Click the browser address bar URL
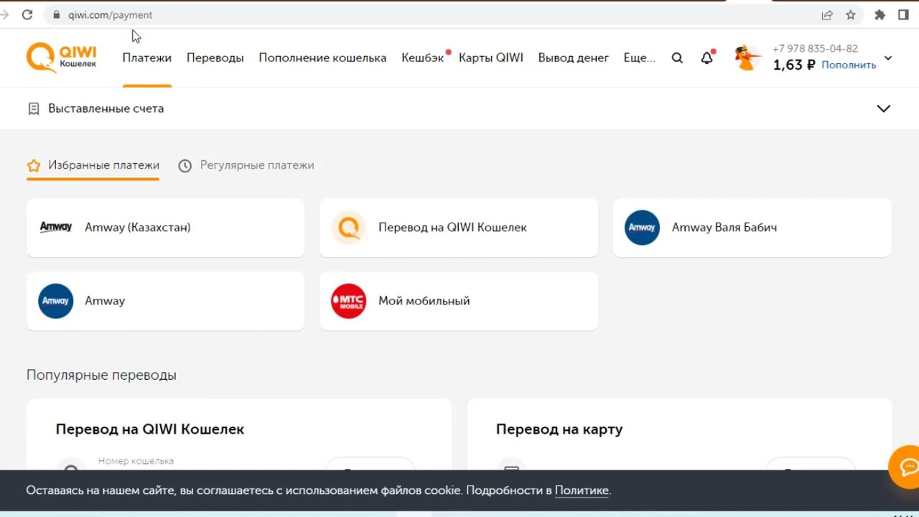 click(110, 14)
